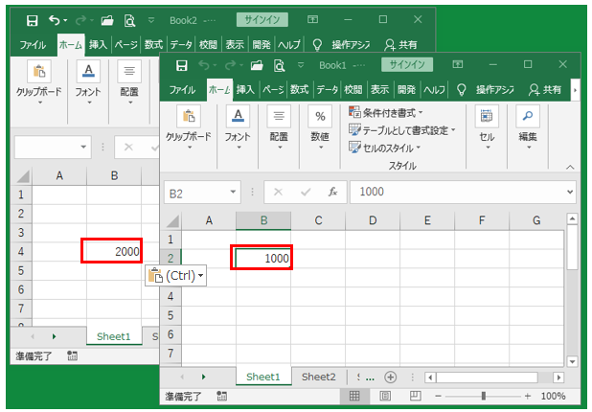
Task: Open the Name Box dropdown in Book1
Action: [x=234, y=192]
